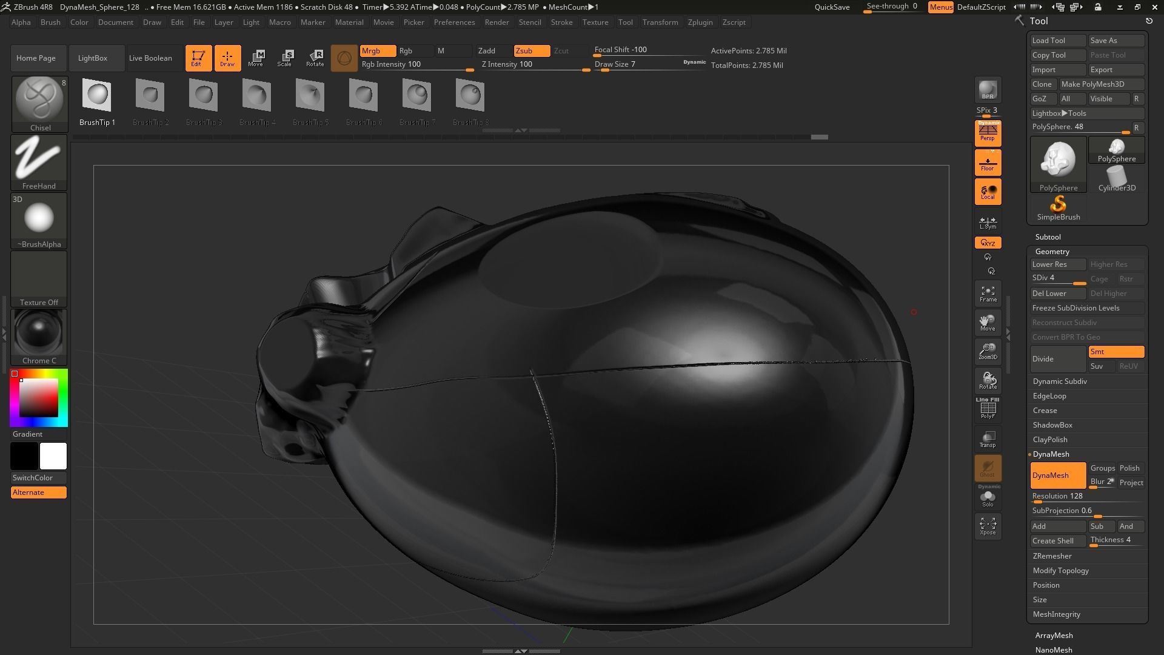This screenshot has width=1164, height=655.
Task: Click the Gizmo 3D circle icon
Action: coord(344,58)
